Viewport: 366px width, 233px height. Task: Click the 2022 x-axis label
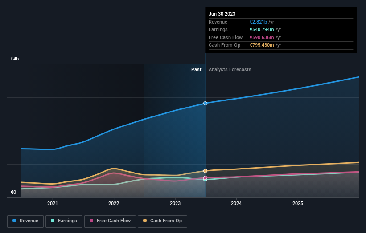pos(114,203)
